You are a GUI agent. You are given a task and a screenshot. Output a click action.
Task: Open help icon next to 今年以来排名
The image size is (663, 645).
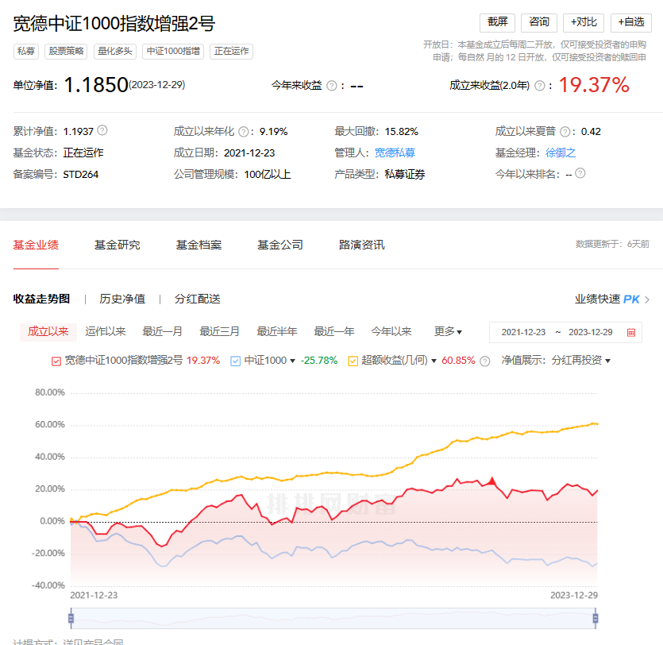580,173
